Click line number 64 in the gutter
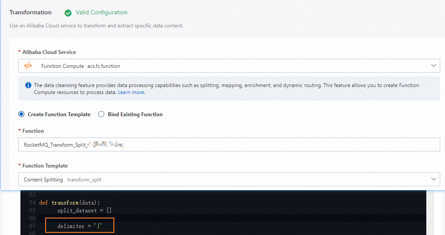Viewport: 445px width, 235px height. click(x=32, y=203)
